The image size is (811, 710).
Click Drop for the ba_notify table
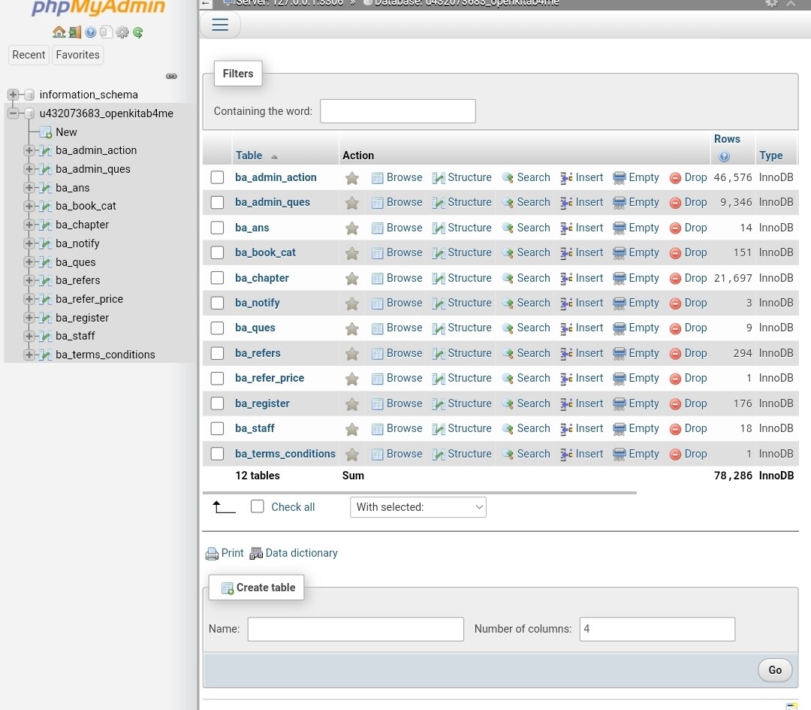[688, 303]
